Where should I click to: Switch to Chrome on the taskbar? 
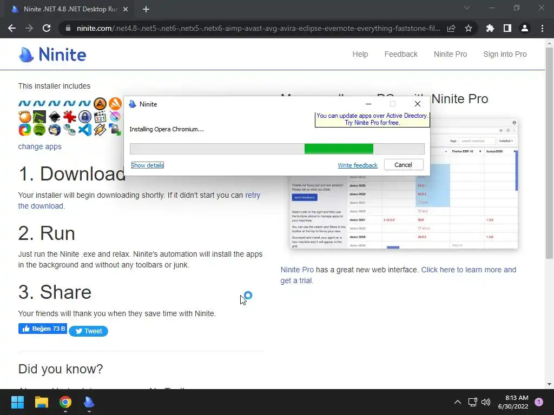(x=65, y=402)
